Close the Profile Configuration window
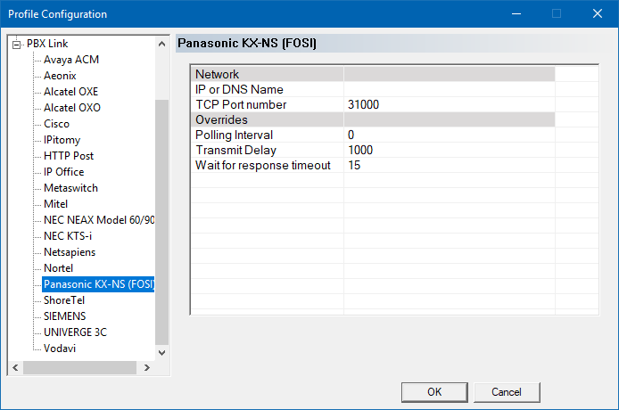The height and width of the screenshot is (410, 619). point(598,13)
